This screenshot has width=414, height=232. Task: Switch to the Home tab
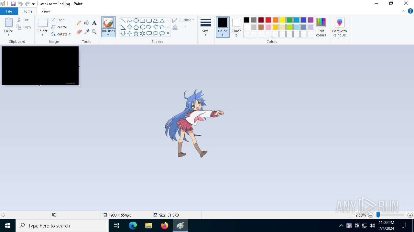pyautogui.click(x=27, y=11)
